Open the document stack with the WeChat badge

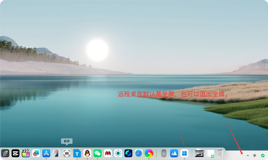[x=210, y=153]
